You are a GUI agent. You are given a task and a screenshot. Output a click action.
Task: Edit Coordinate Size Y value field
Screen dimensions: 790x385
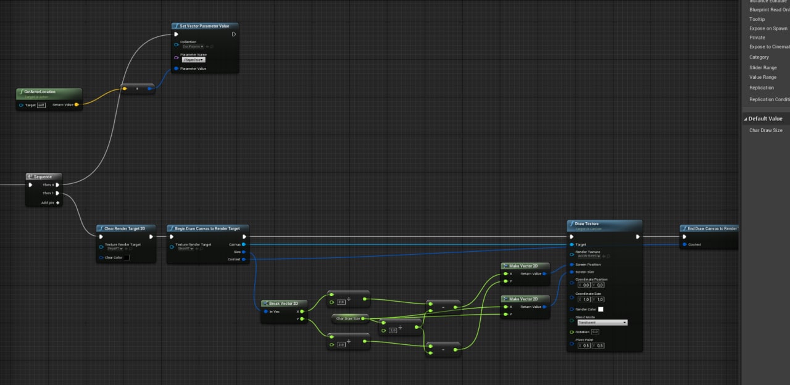click(x=598, y=299)
